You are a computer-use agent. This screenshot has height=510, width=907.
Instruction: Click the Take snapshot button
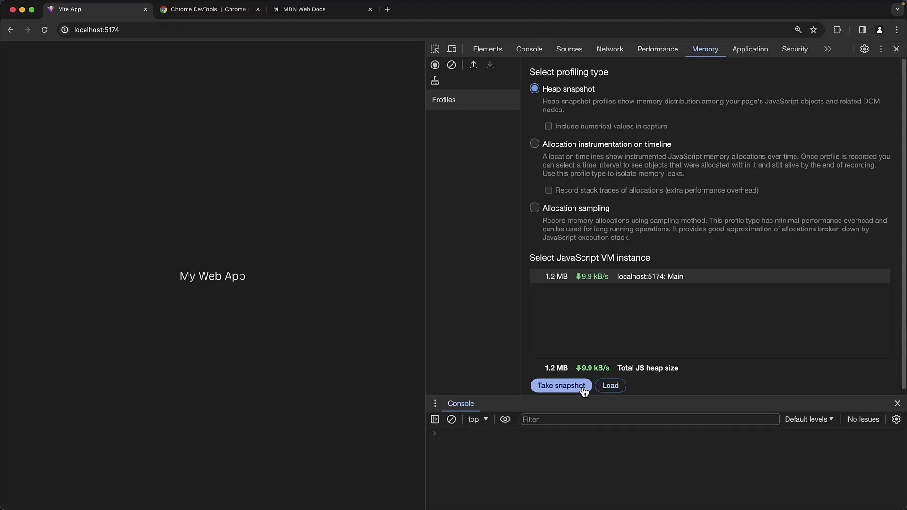[561, 385]
